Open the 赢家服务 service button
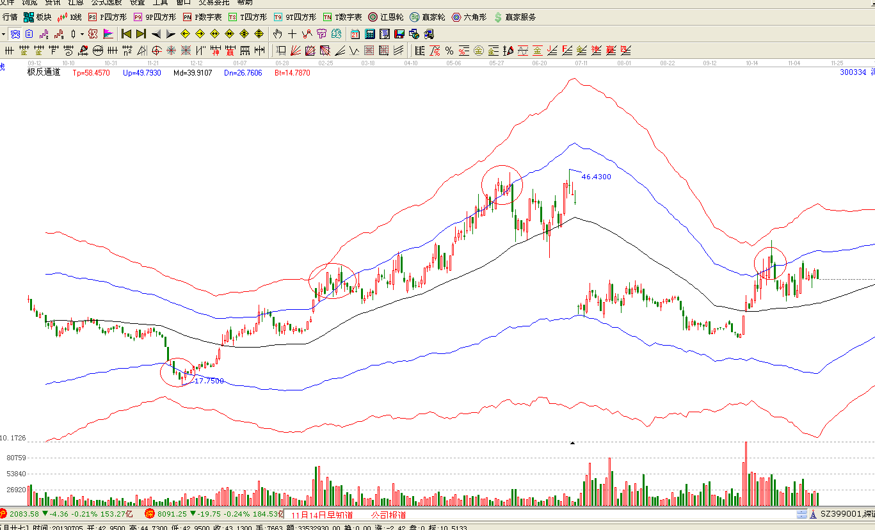875x530 pixels. coord(515,17)
